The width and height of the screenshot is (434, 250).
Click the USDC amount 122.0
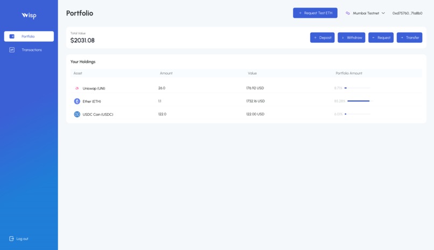click(x=162, y=114)
